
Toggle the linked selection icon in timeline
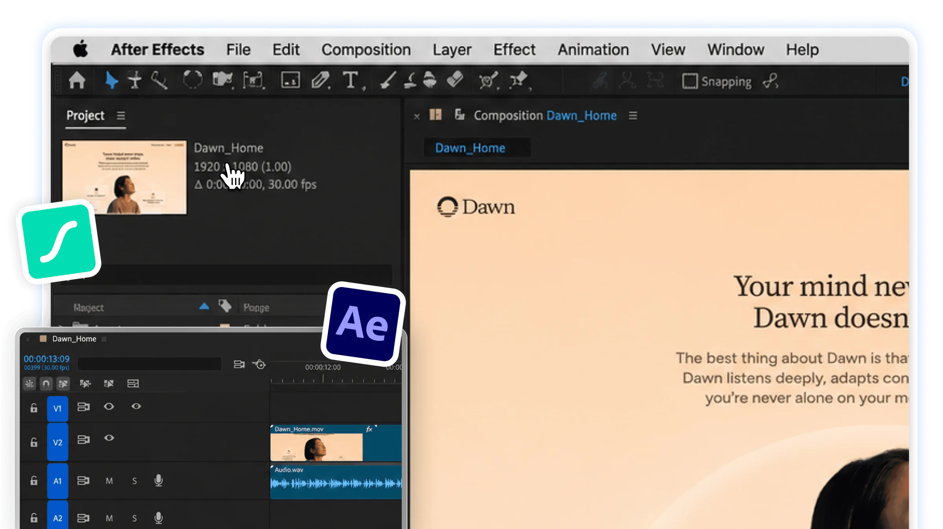63,383
